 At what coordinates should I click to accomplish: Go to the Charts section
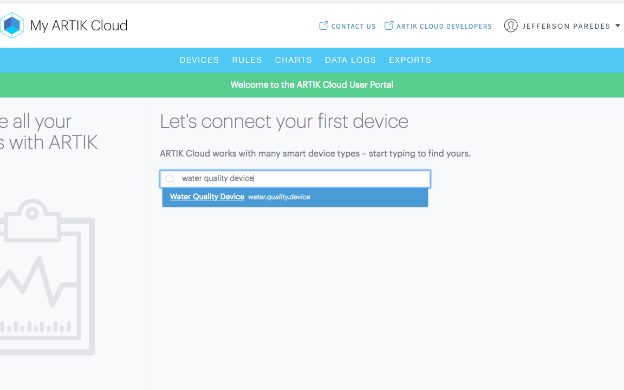pos(293,60)
